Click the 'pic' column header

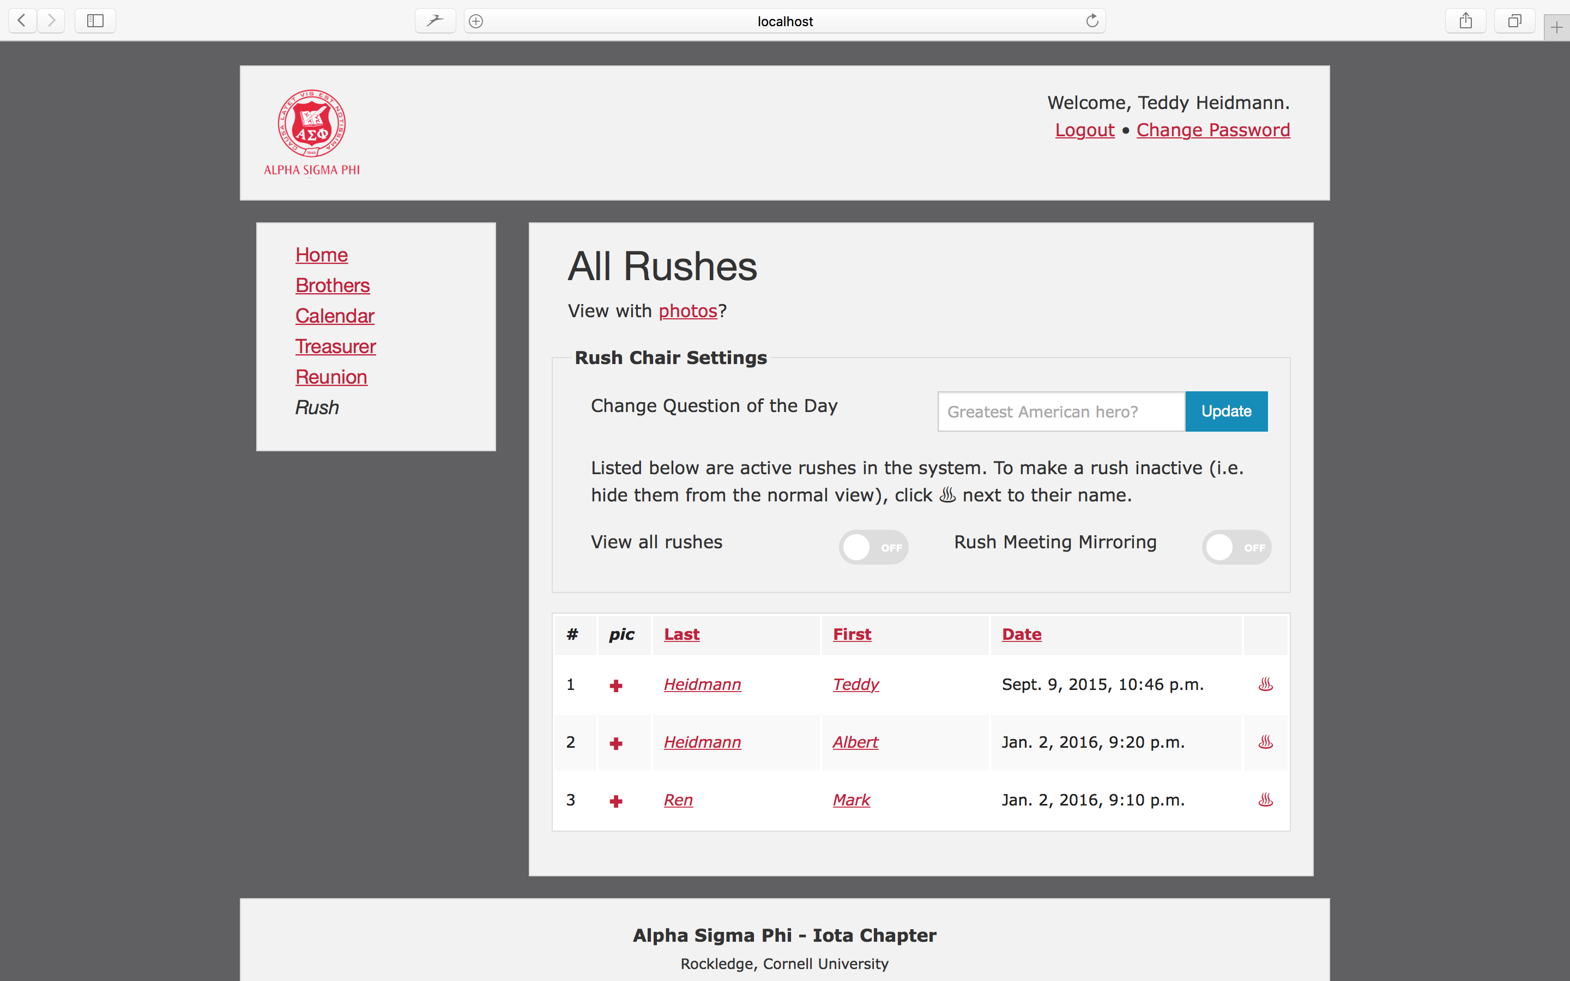pyautogui.click(x=621, y=634)
